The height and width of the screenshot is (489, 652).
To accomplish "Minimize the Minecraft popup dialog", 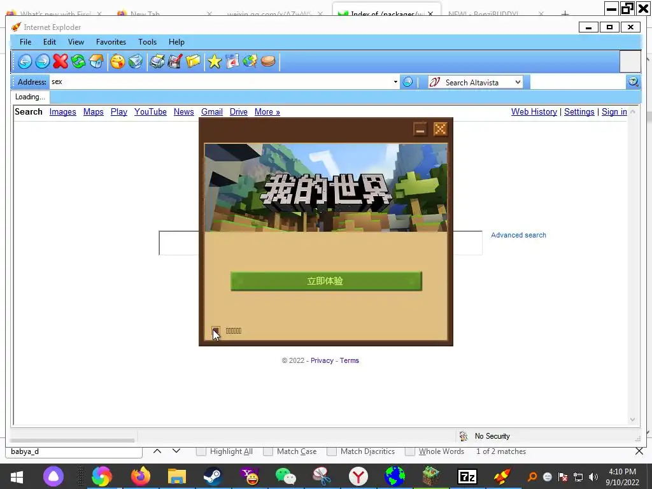I will pyautogui.click(x=420, y=129).
